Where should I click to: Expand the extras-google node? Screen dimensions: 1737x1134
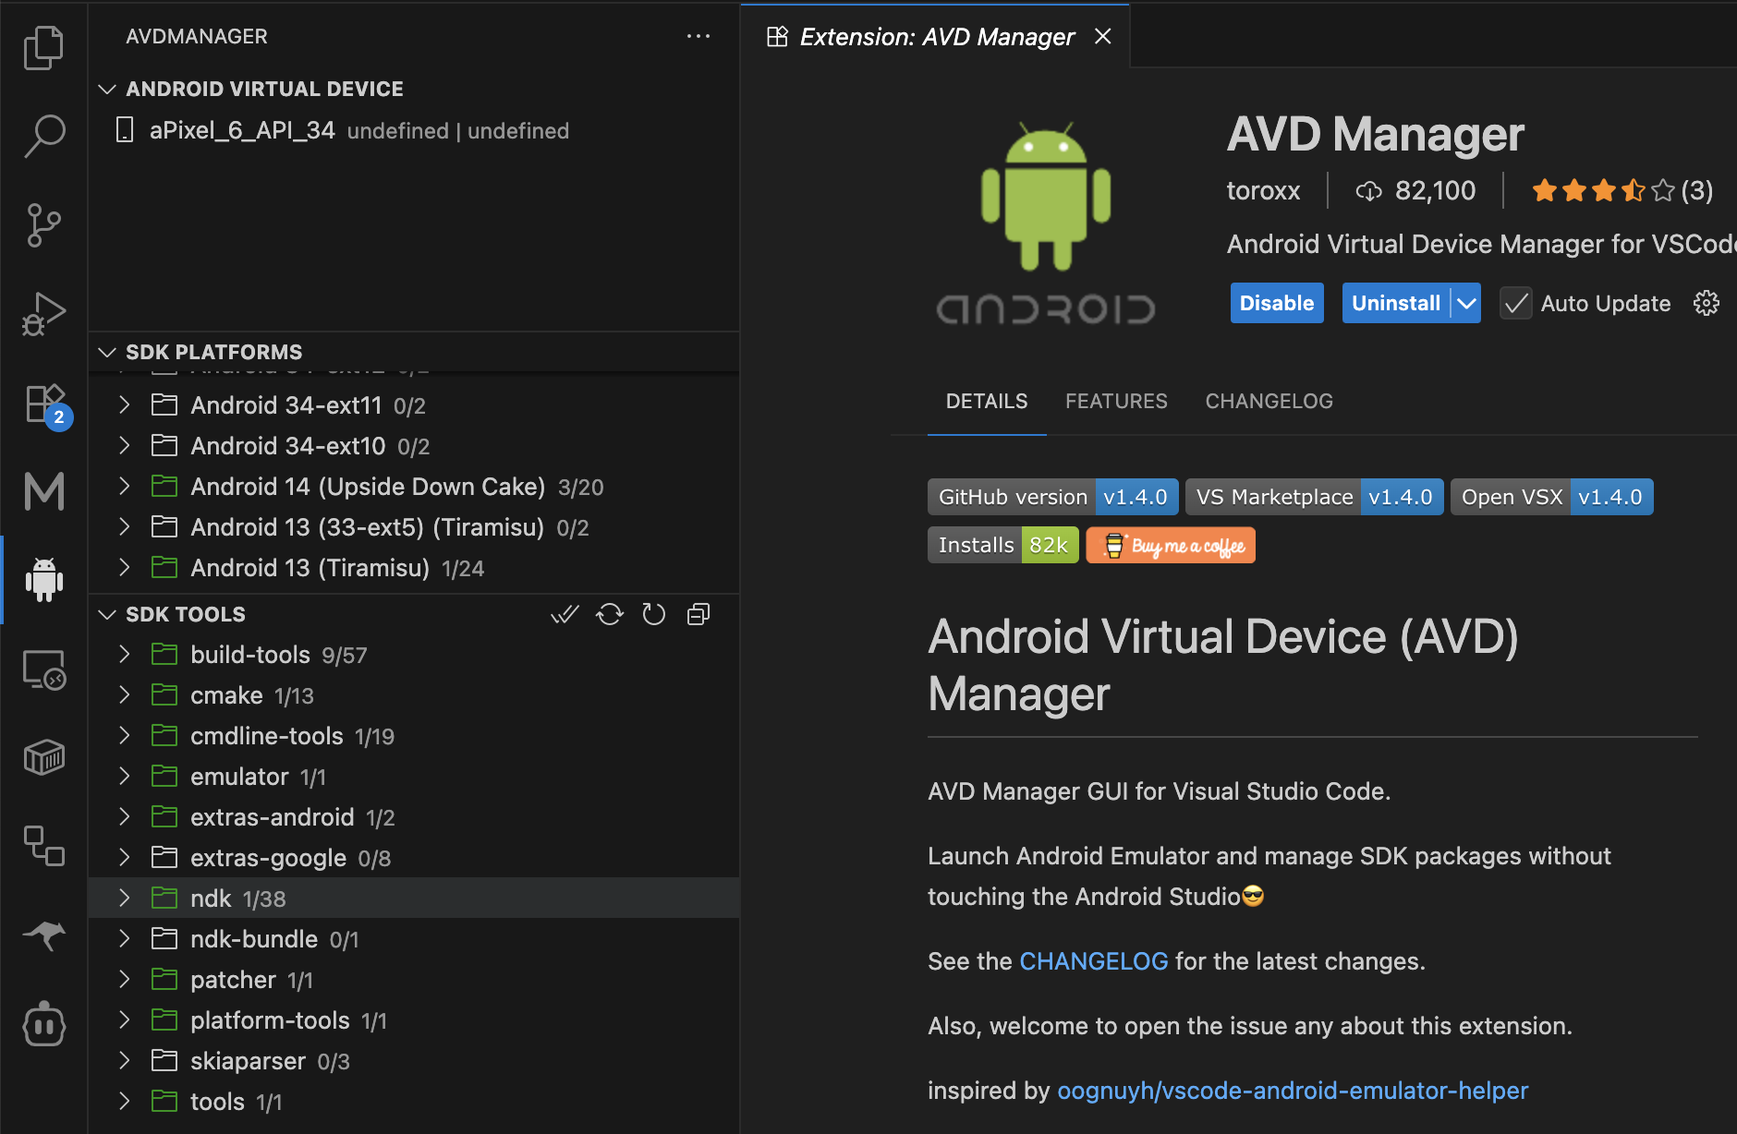coord(125,857)
